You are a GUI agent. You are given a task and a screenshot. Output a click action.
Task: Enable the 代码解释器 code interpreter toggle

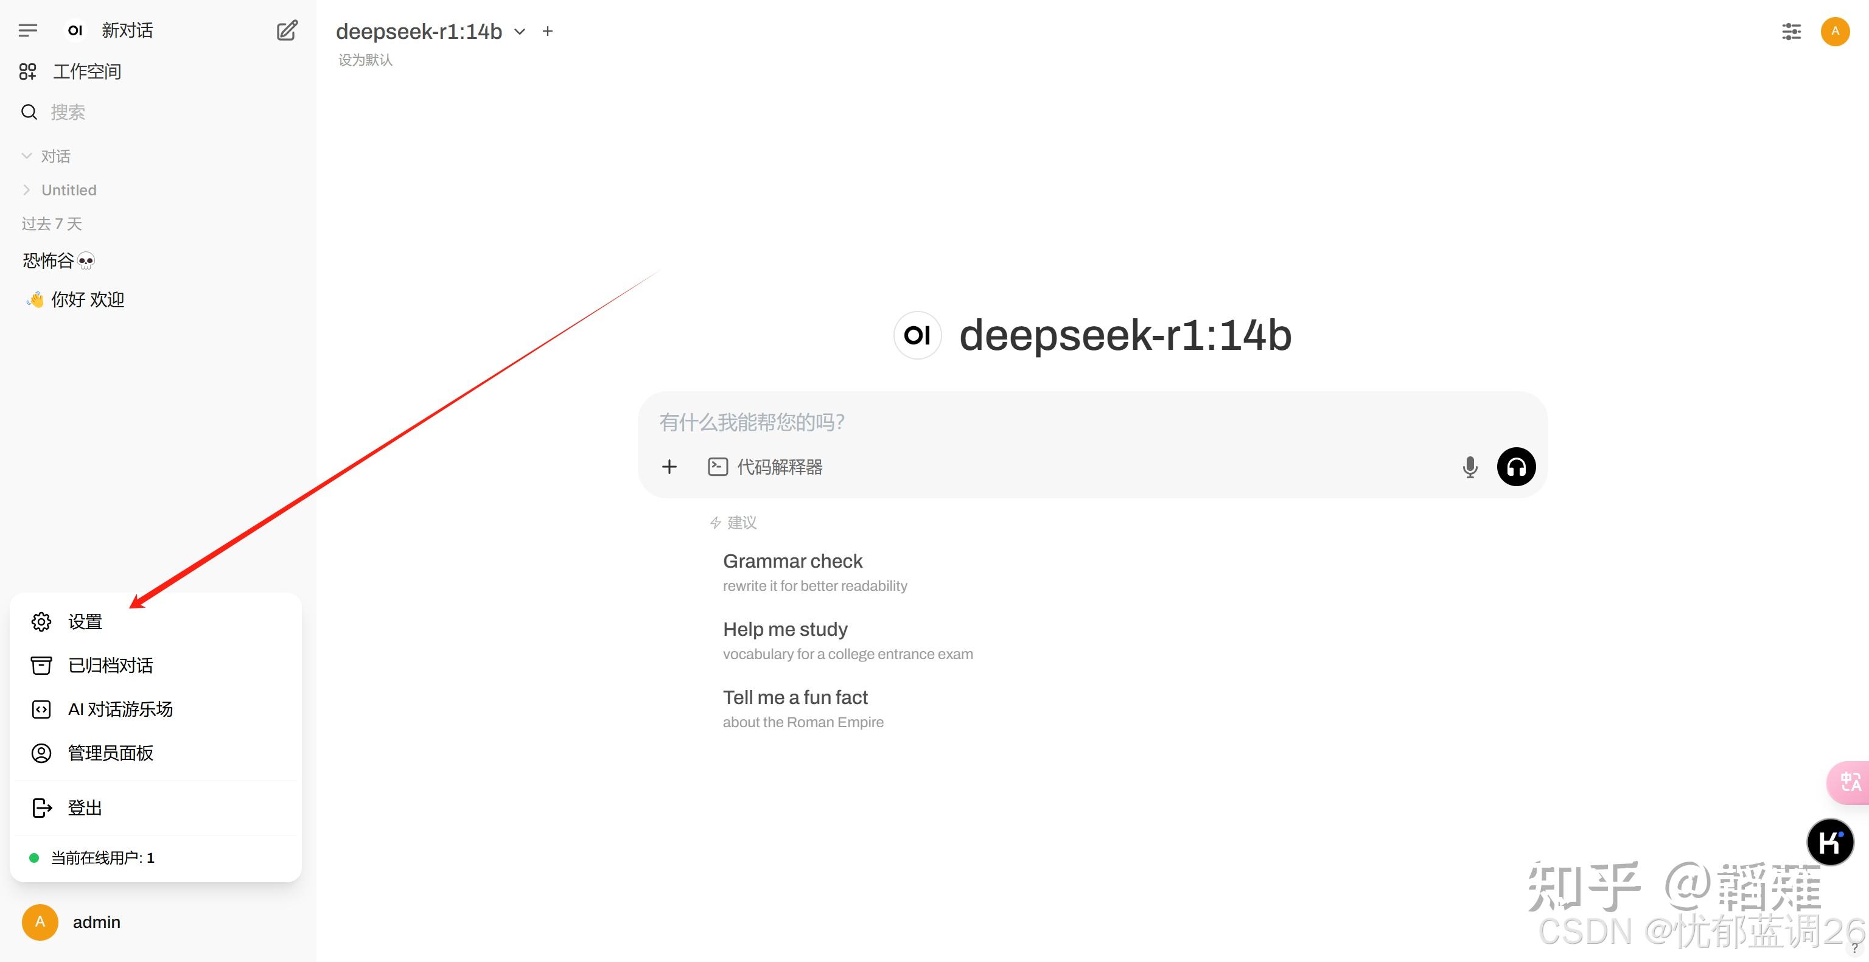(765, 467)
